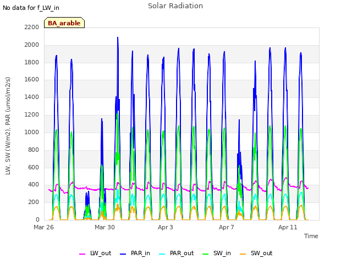The height and width of the screenshot is (264, 352).
Task: Click the cyan PAR_out legend swatch
Action: point(162,254)
